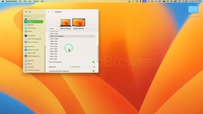The height and width of the screenshot is (114, 203).
Task: Click the sidebar scrollbar
Action: [x=45, y=59]
